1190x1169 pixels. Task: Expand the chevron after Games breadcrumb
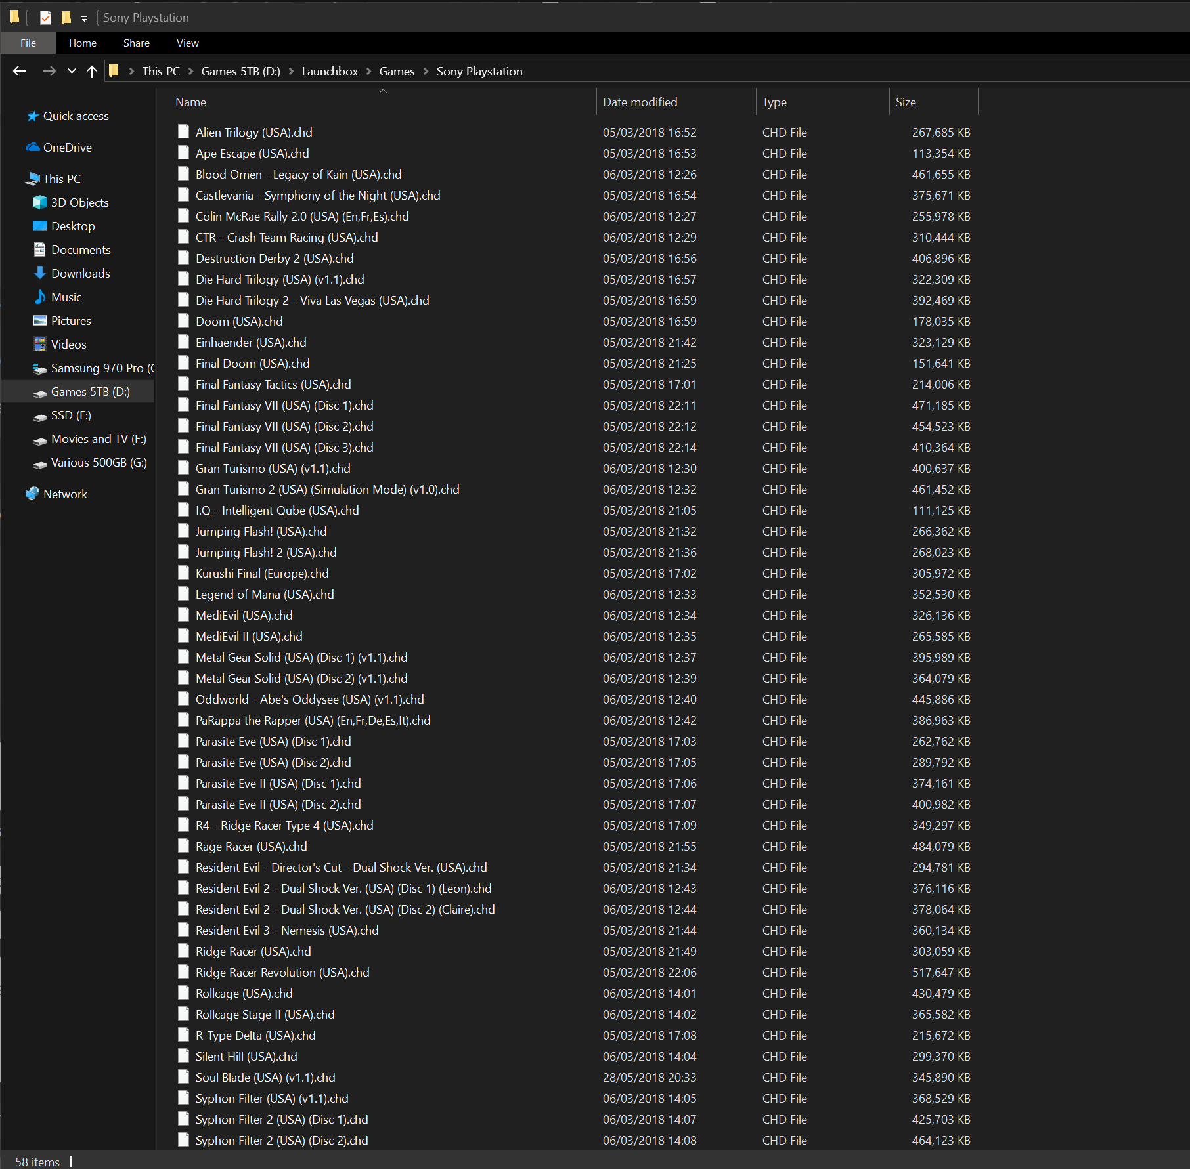[x=426, y=71]
